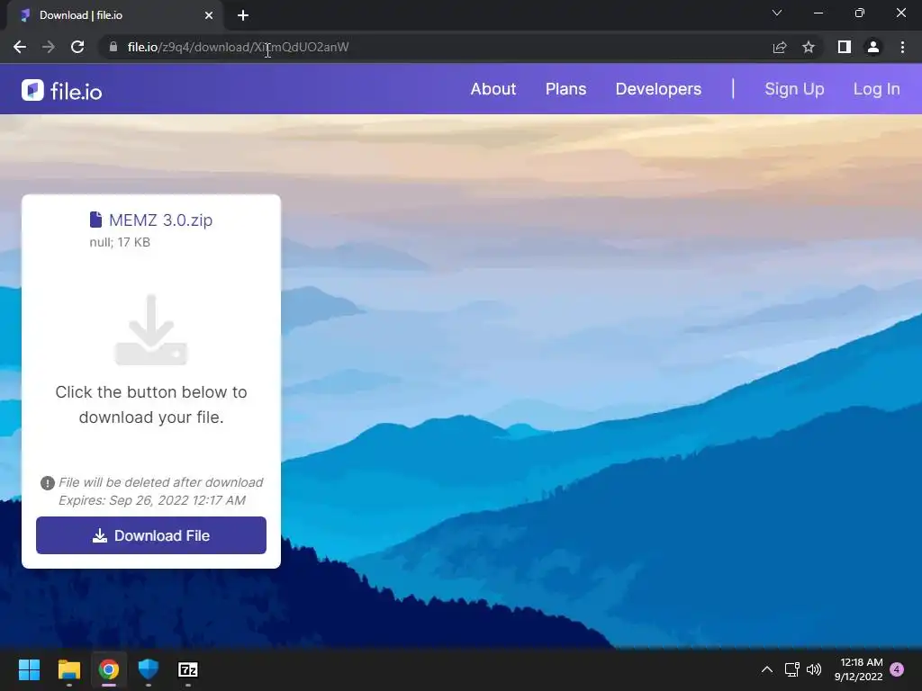The width and height of the screenshot is (922, 691).
Task: Click the Chrome taskbar icon
Action: (x=109, y=669)
